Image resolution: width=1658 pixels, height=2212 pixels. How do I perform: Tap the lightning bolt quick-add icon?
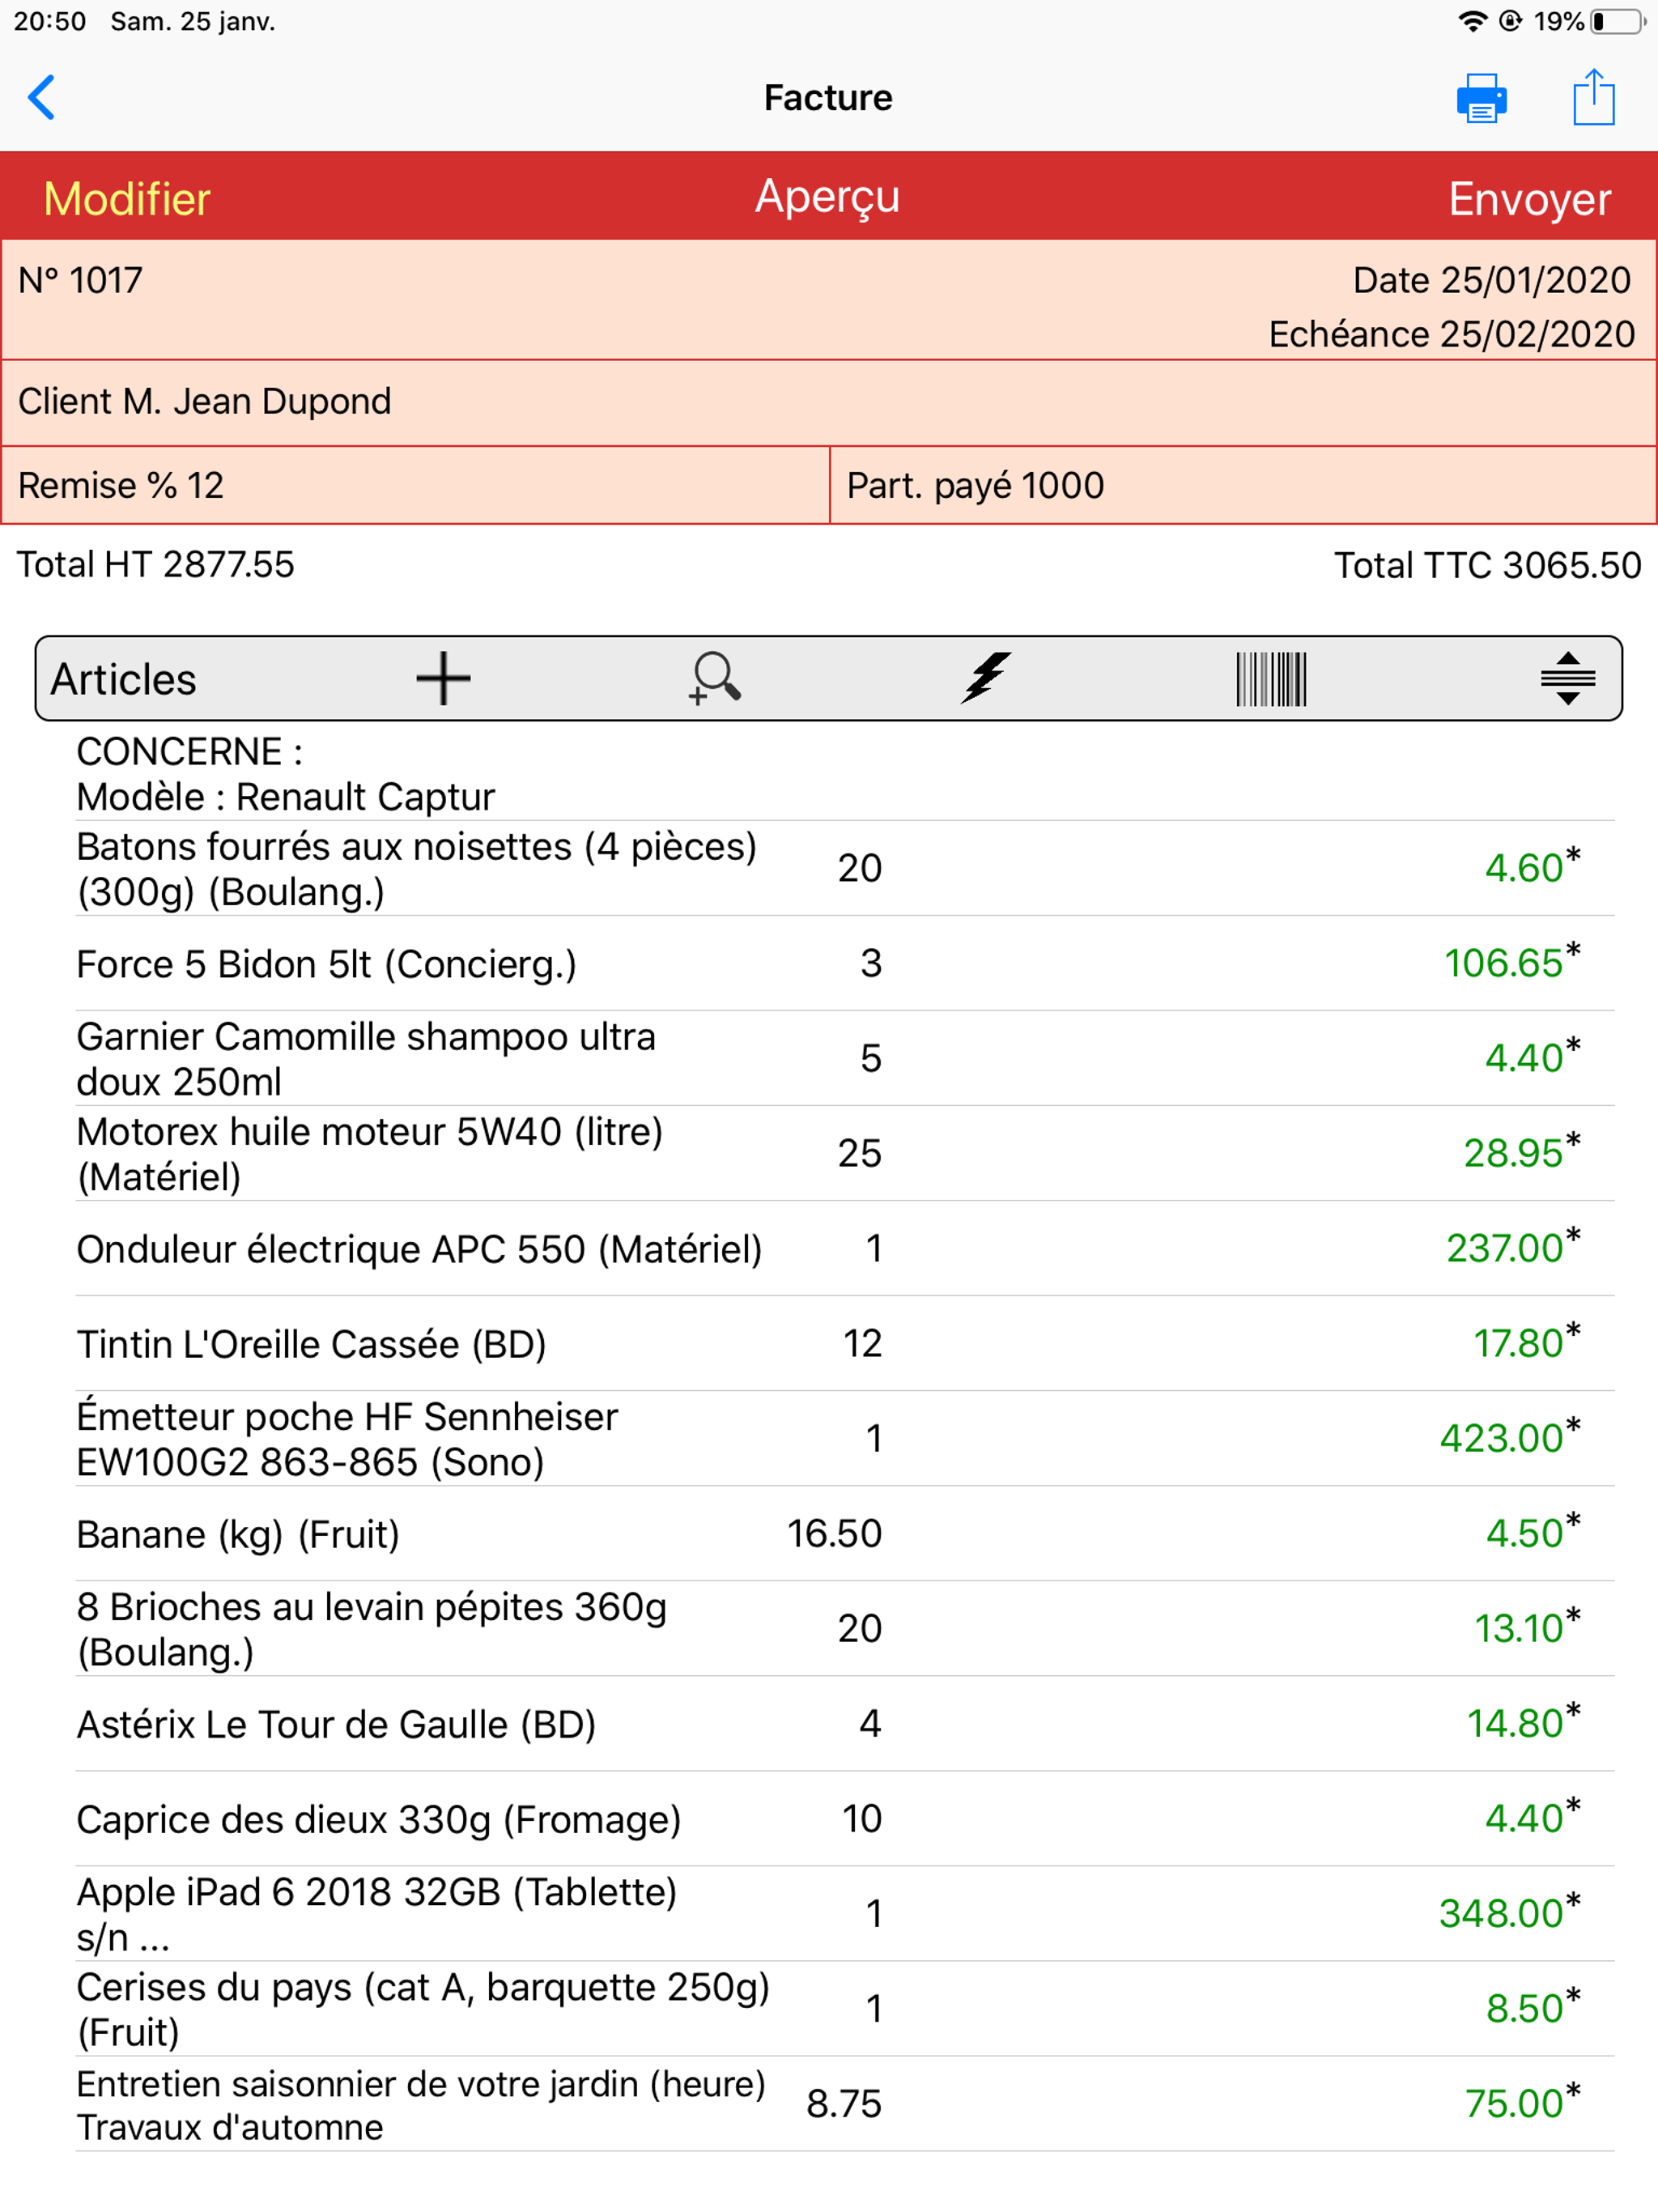[986, 679]
